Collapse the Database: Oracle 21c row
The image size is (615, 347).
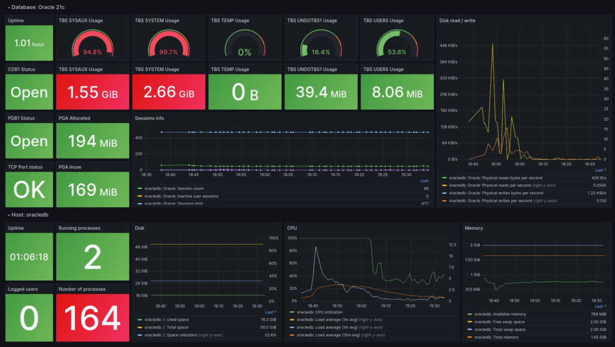(x=9, y=7)
